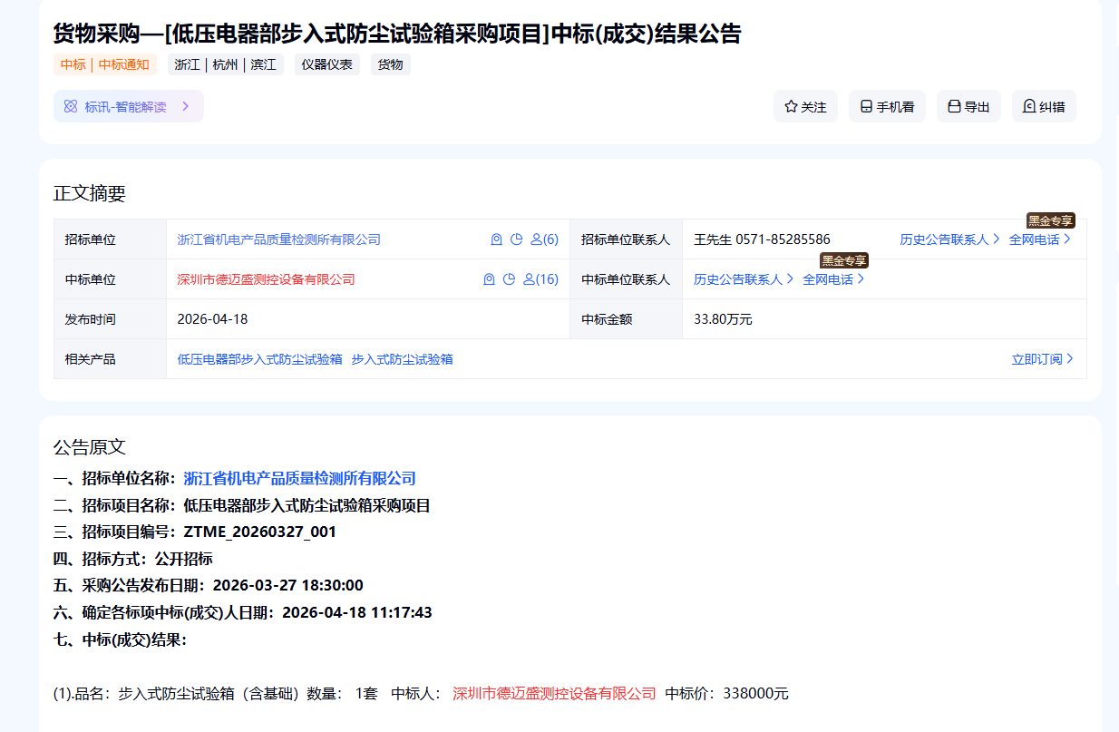
Task: Click company profile icon in 招标单位 row
Action: (x=496, y=239)
